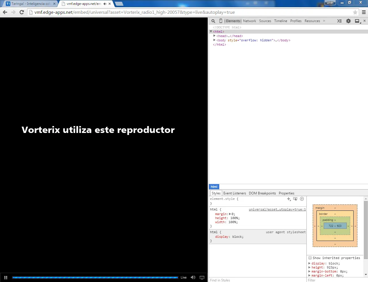Reload the page
368x282 pixels.
click(22, 12)
